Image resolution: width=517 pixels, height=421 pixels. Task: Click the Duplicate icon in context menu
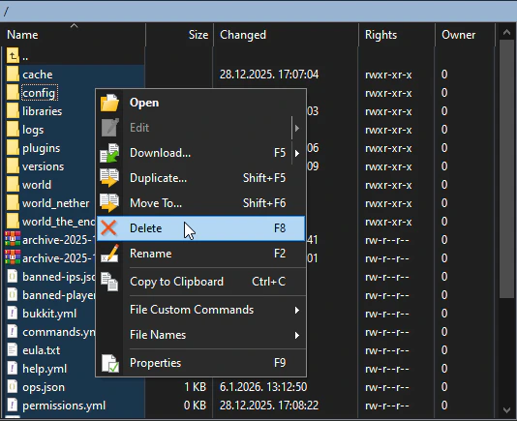pos(109,178)
